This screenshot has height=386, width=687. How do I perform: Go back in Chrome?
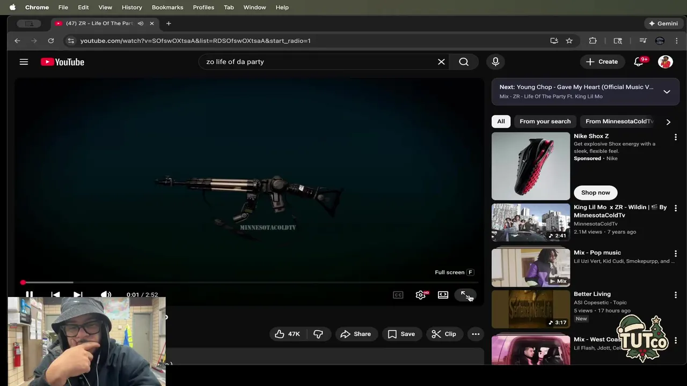tap(17, 41)
